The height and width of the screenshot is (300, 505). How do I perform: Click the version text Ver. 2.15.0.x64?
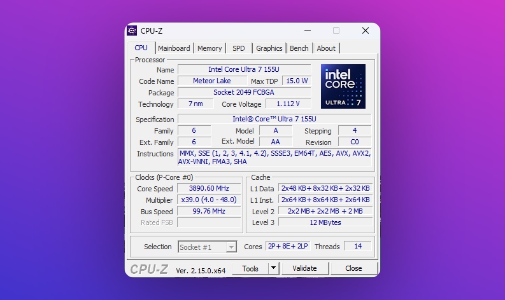201,271
